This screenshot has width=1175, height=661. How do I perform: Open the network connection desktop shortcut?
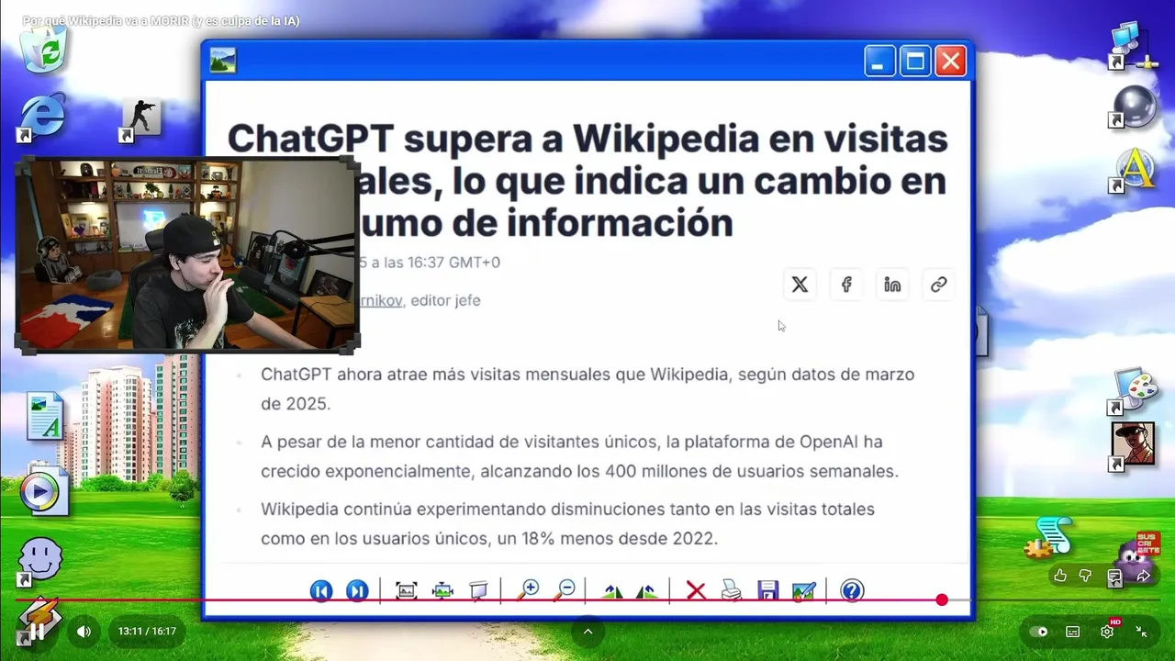tap(1134, 46)
